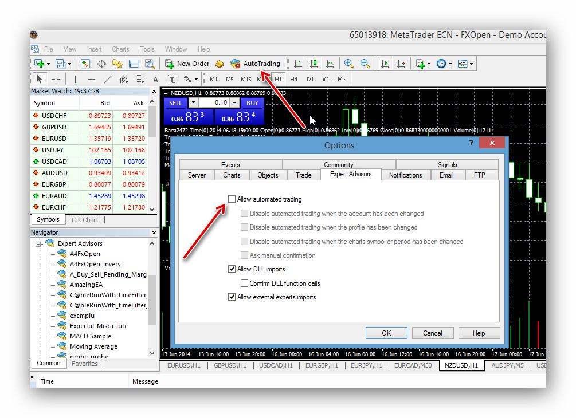Select the Trendline drawing tool

click(x=108, y=79)
